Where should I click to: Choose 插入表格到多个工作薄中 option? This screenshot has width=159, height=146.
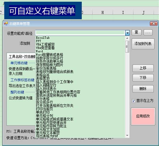click(x=55, y=82)
